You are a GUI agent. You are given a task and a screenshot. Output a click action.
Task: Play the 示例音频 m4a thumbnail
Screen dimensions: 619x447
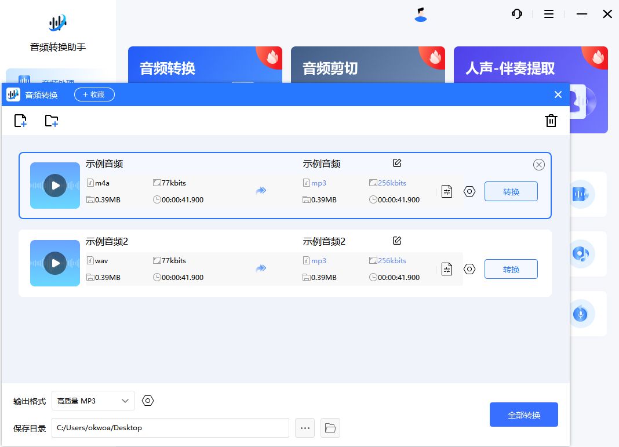pos(55,185)
